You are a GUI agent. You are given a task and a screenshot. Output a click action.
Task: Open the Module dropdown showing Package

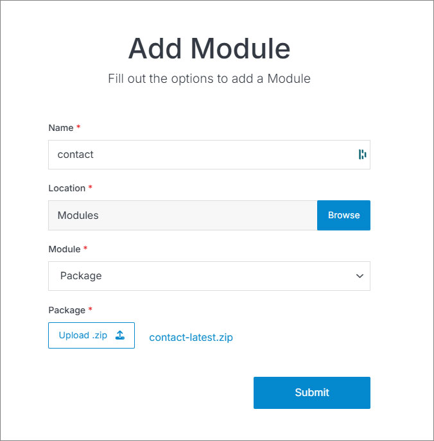[x=209, y=276]
